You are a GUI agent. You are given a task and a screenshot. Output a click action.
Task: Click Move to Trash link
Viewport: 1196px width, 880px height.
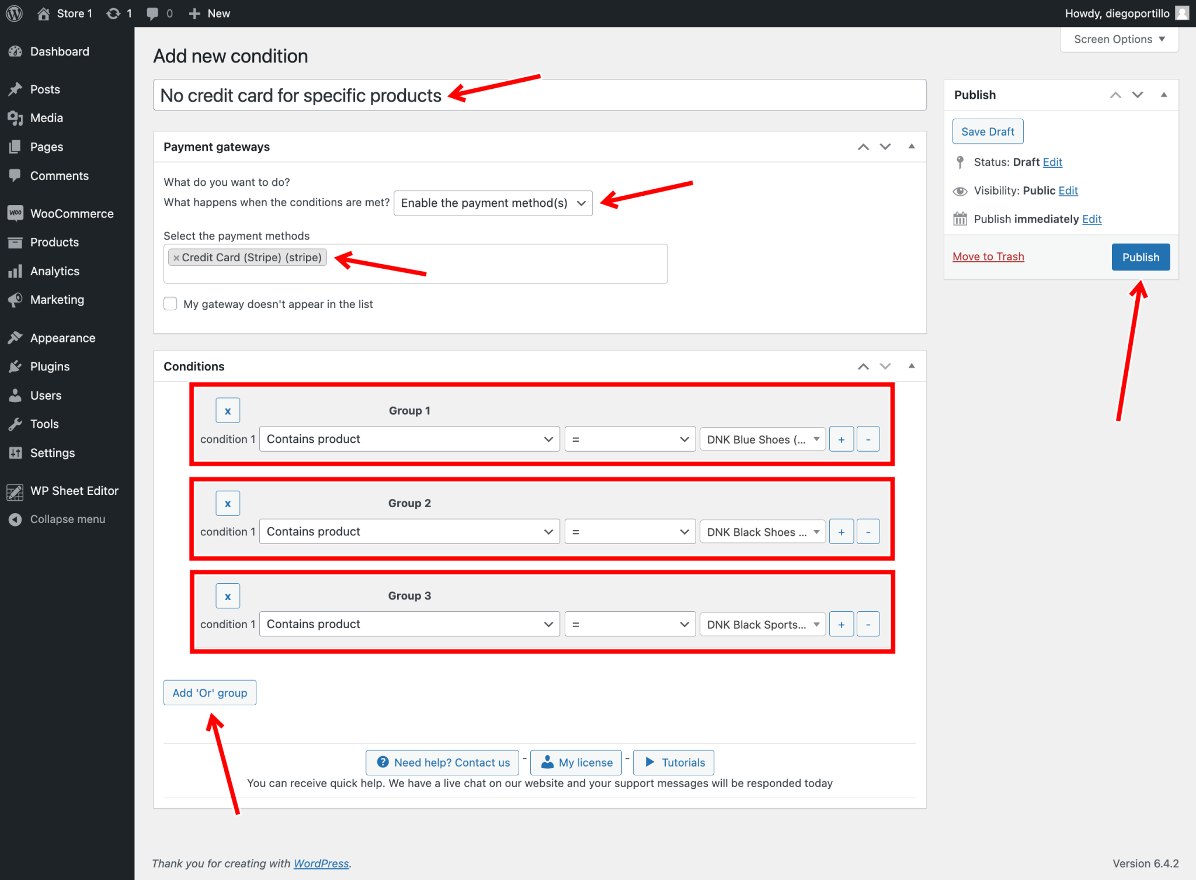pyautogui.click(x=988, y=257)
